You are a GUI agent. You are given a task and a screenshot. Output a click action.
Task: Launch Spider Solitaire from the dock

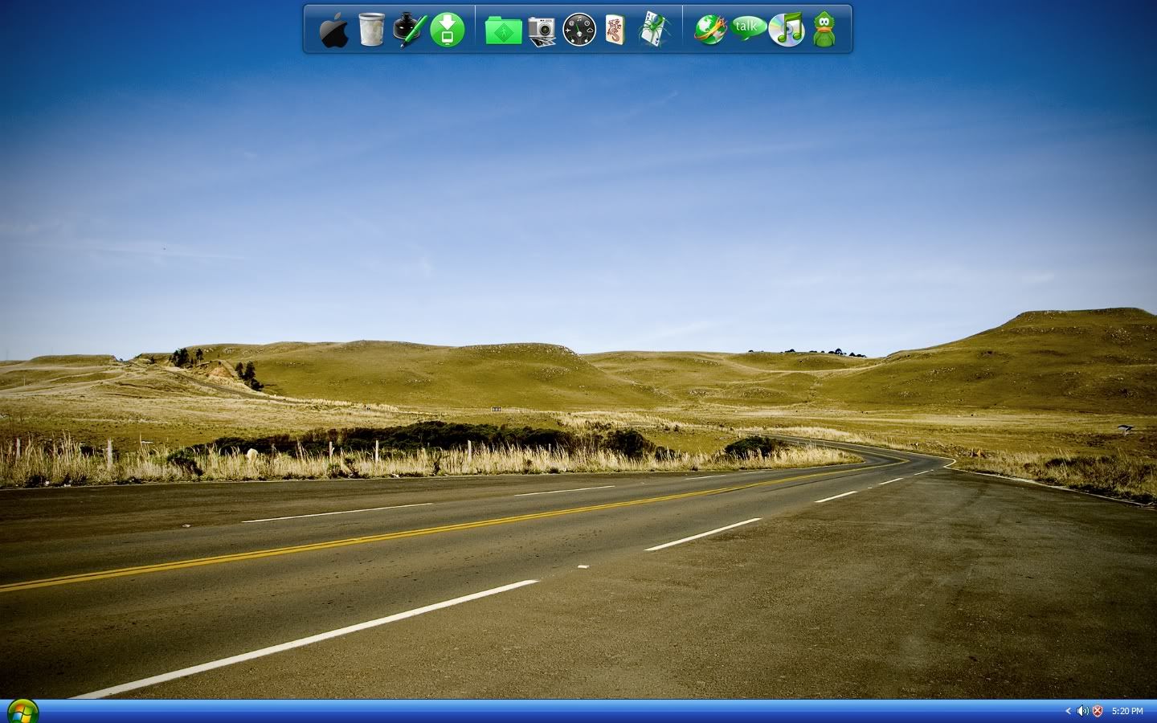[655, 30]
